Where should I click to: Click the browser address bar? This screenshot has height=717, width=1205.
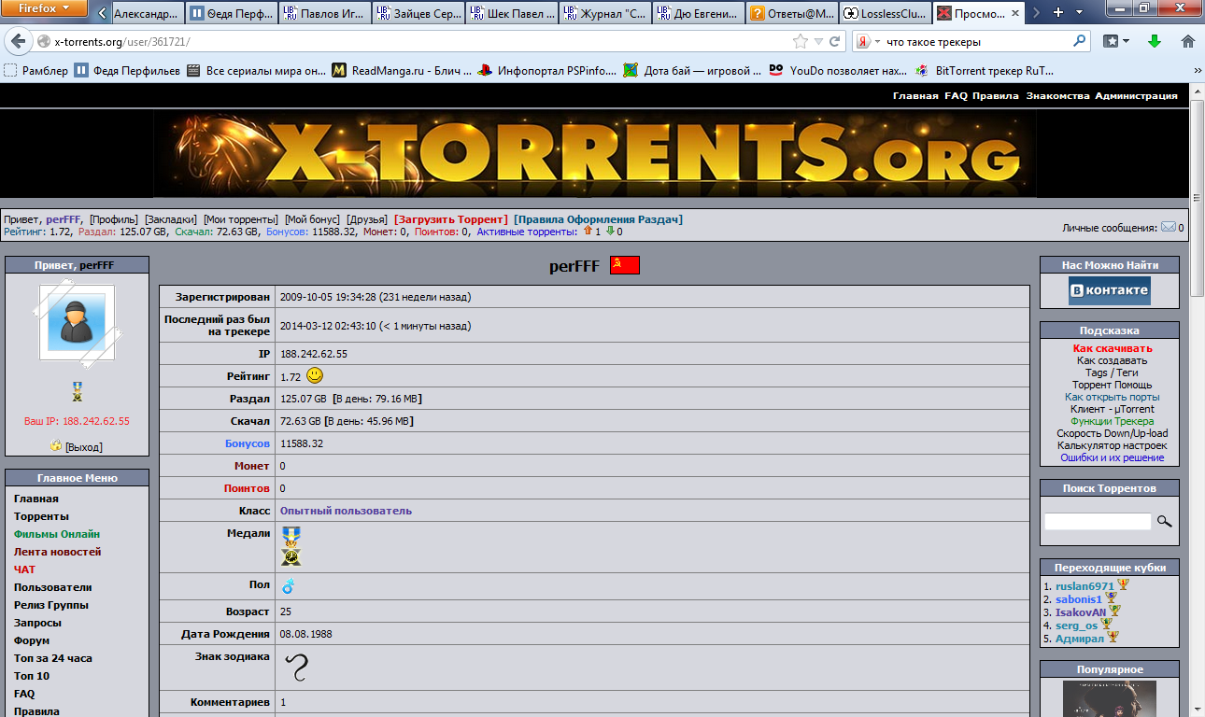[420, 41]
